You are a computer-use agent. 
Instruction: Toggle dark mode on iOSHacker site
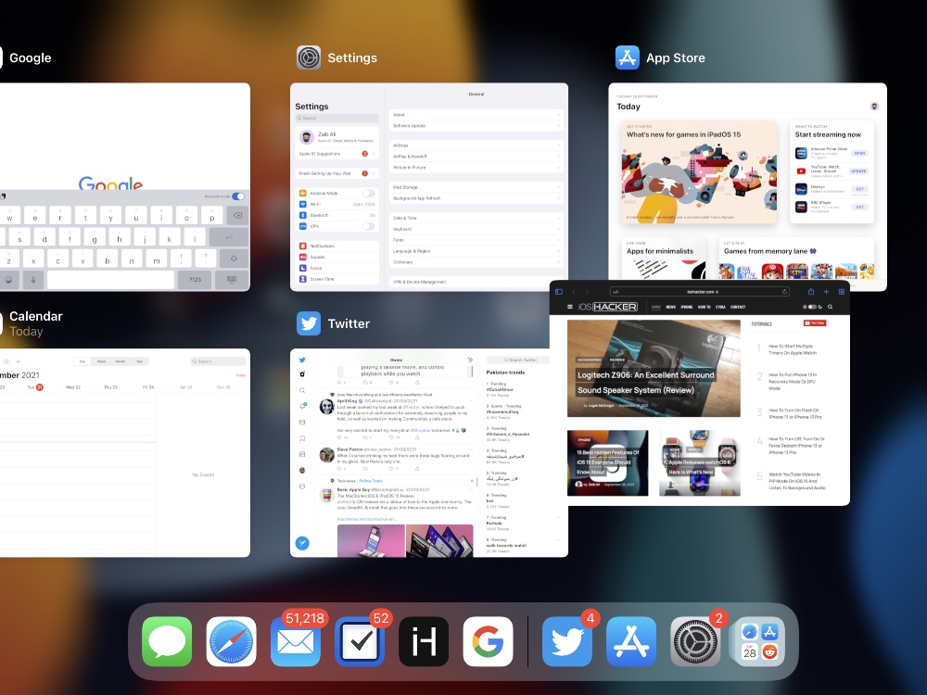point(813,307)
